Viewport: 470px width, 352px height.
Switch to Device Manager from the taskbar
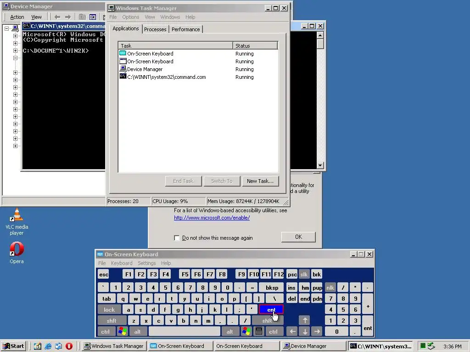(313, 346)
